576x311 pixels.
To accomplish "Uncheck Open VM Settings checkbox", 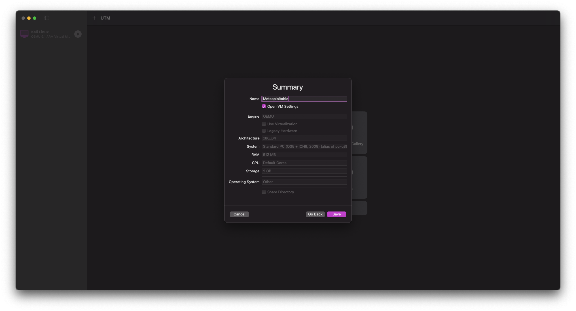I will tap(264, 107).
